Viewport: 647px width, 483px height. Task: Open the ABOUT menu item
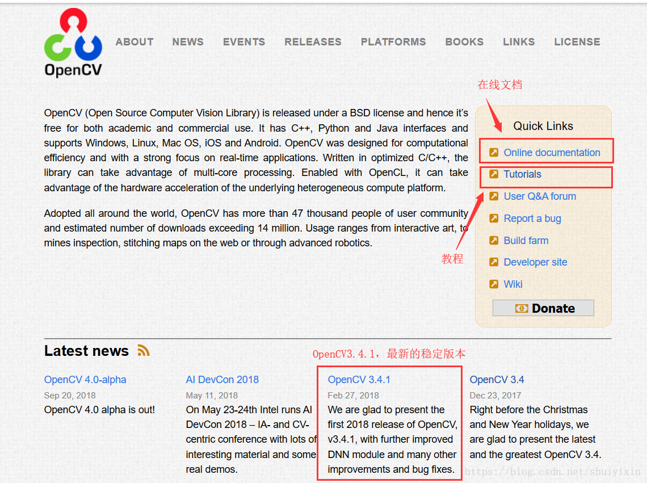(x=135, y=41)
